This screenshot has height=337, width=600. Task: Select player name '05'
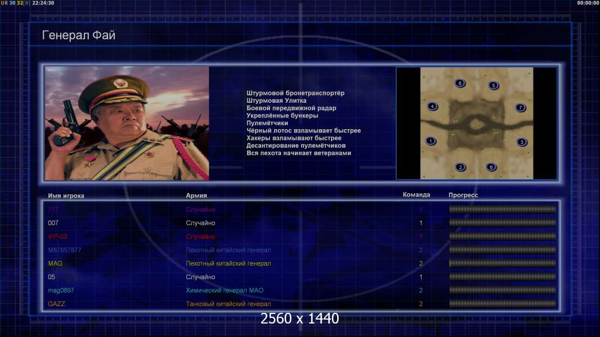51,277
